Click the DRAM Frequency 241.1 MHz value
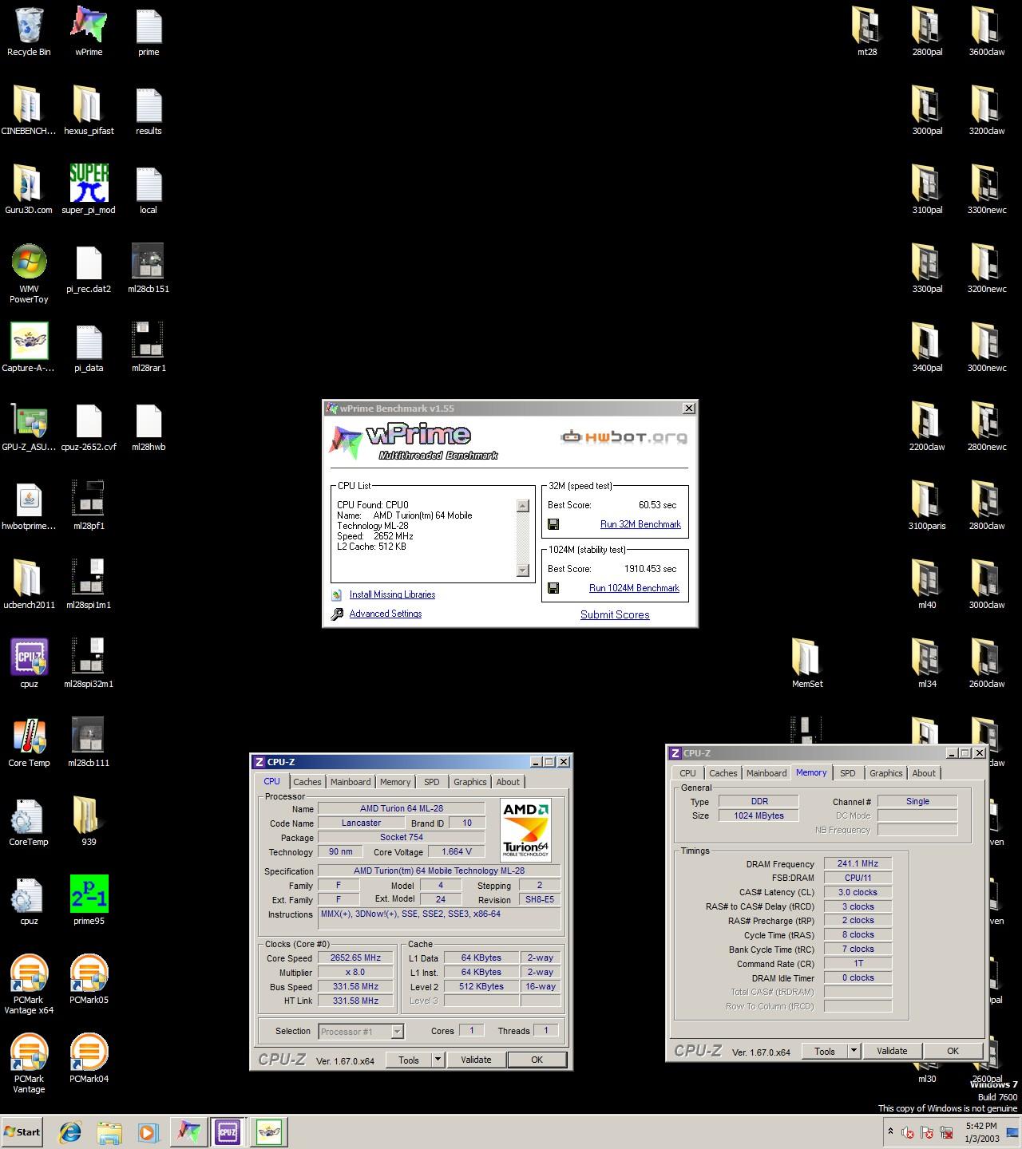Screen dimensions: 1022x1149 (x=858, y=863)
